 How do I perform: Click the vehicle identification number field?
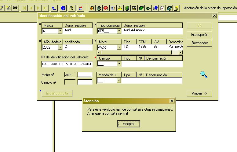[67, 64]
